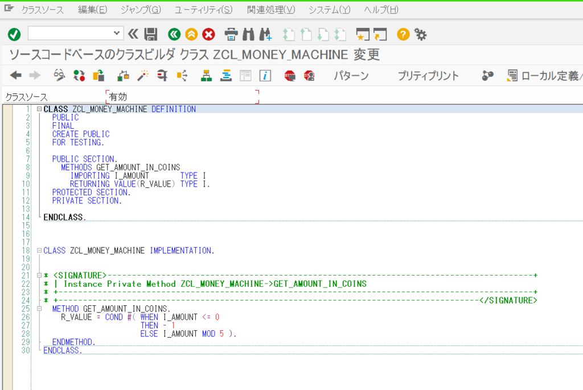Collapse the CLASS DEFINITION block at line 1

[39, 109]
